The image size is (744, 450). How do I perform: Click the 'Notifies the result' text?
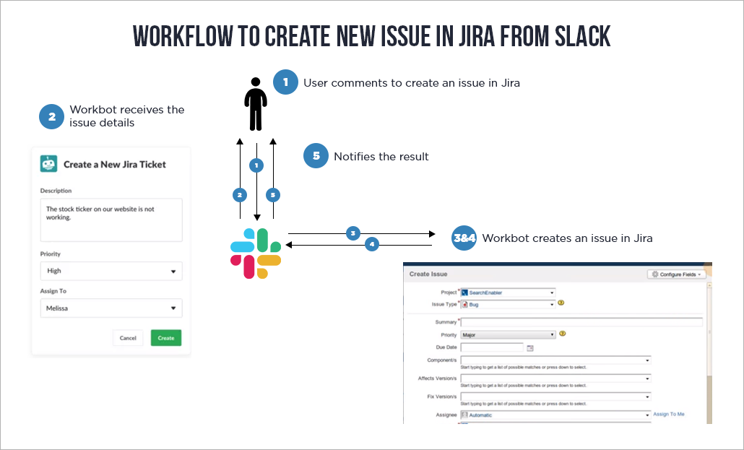(381, 157)
